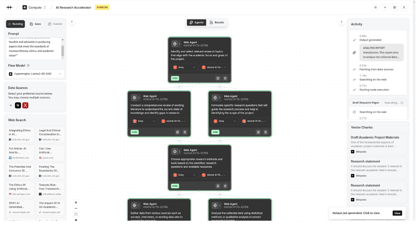
Task: Click the Flow Model info icon
Action: point(28,65)
